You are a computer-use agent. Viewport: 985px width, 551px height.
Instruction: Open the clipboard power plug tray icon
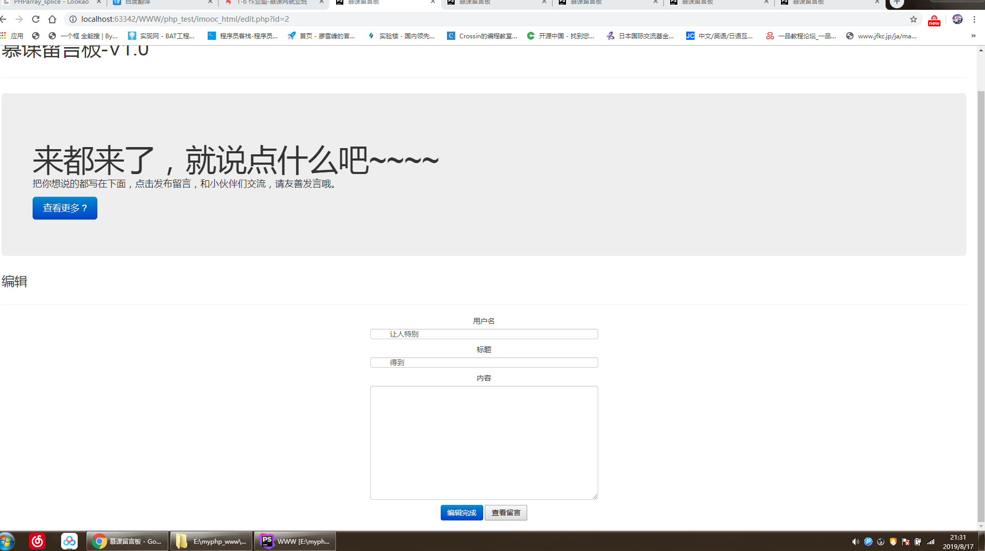(919, 542)
